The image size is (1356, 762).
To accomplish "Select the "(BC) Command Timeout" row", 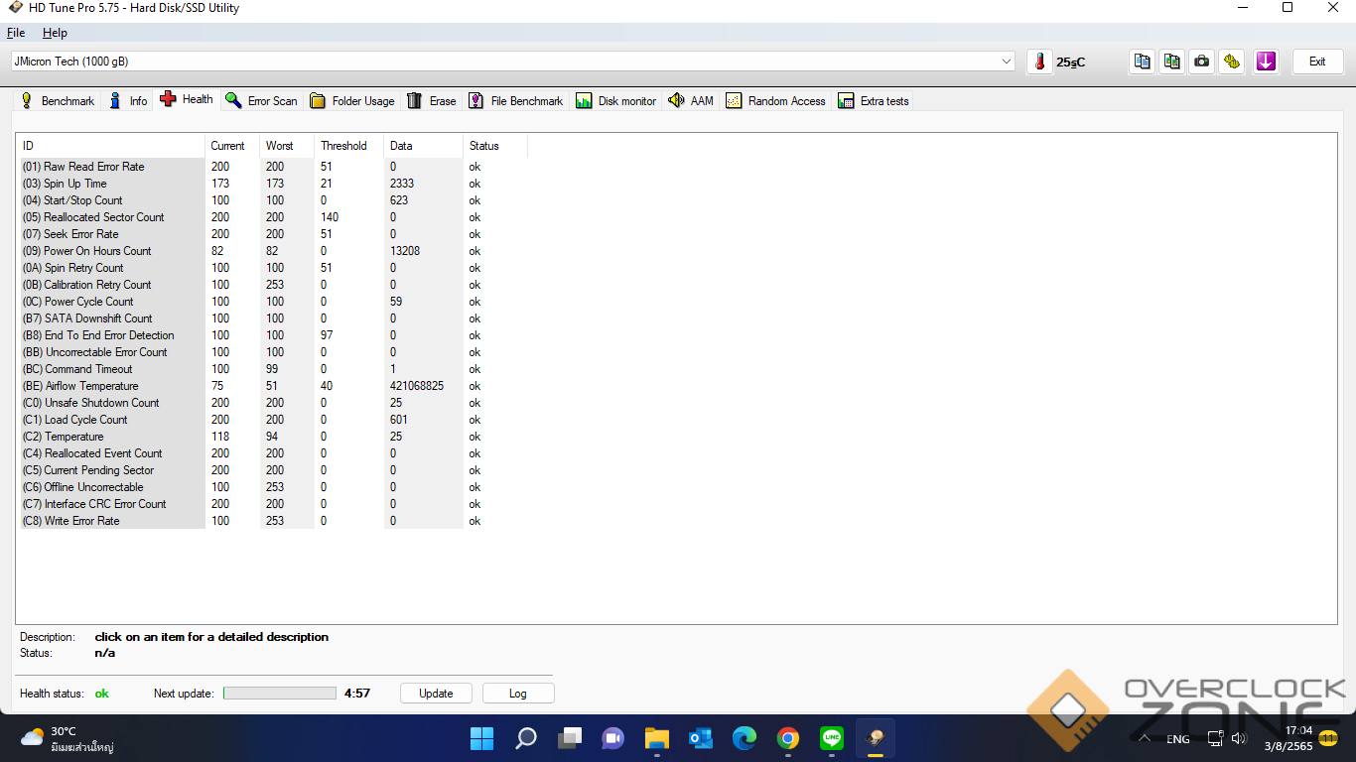I will [273, 369].
